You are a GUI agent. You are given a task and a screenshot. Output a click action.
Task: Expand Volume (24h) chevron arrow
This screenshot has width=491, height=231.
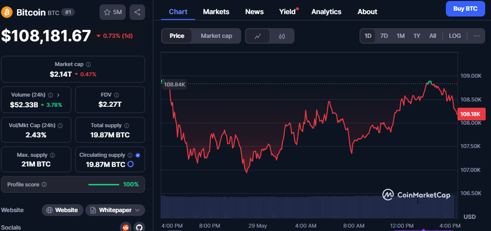pyautogui.click(x=58, y=95)
